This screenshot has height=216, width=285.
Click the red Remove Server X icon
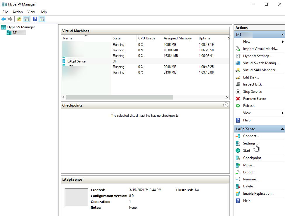click(238, 99)
